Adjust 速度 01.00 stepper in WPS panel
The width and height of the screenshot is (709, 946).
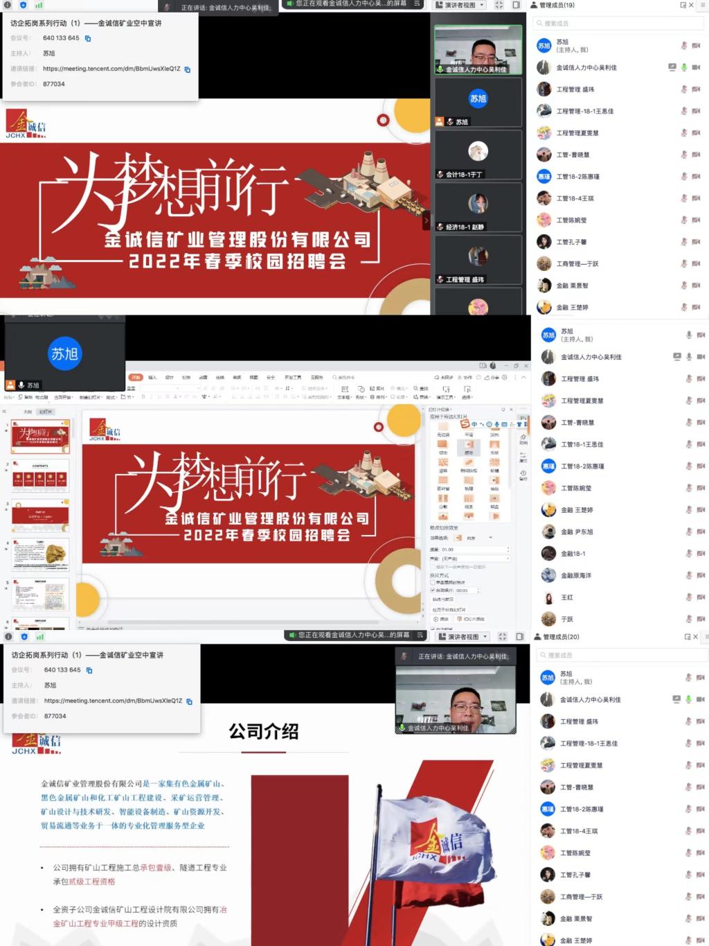point(508,549)
